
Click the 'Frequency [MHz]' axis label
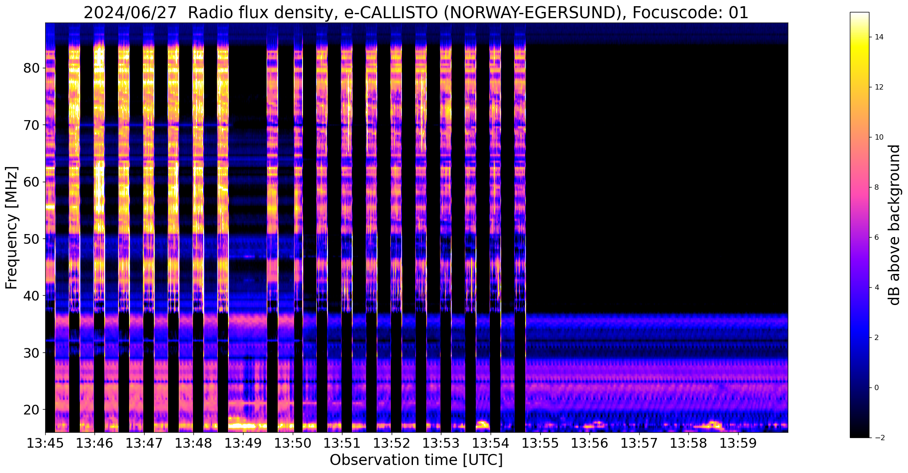point(12,227)
